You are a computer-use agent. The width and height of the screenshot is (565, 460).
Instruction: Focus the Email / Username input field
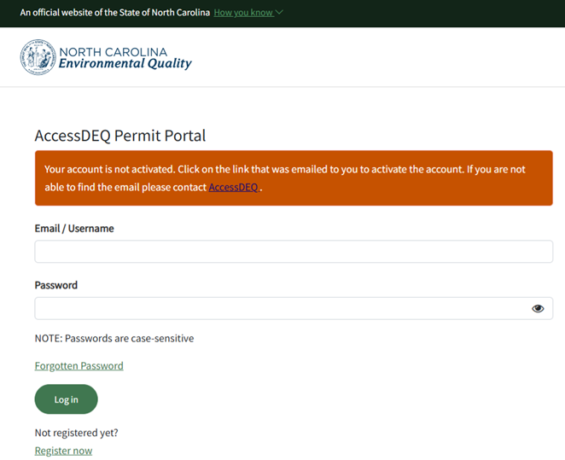[294, 252]
